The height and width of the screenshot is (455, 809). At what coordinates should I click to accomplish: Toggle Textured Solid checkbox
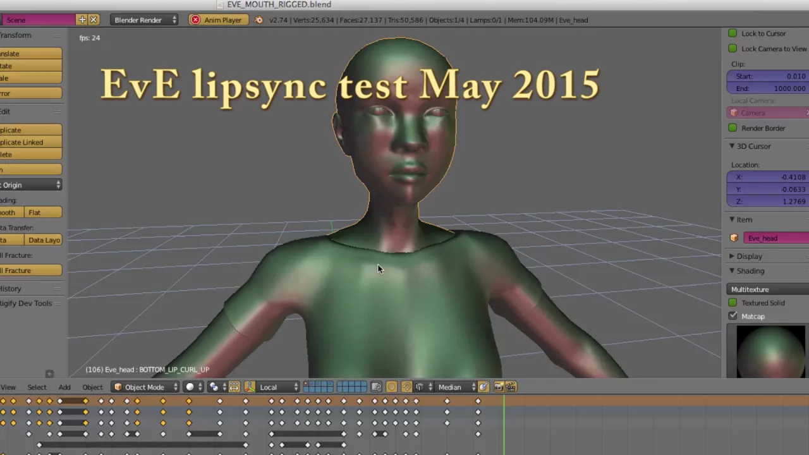(x=733, y=303)
